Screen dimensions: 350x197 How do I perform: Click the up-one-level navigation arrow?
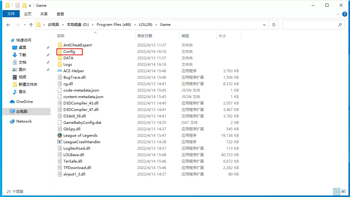coord(31,25)
